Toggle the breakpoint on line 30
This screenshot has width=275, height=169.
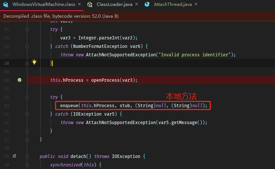20,80
